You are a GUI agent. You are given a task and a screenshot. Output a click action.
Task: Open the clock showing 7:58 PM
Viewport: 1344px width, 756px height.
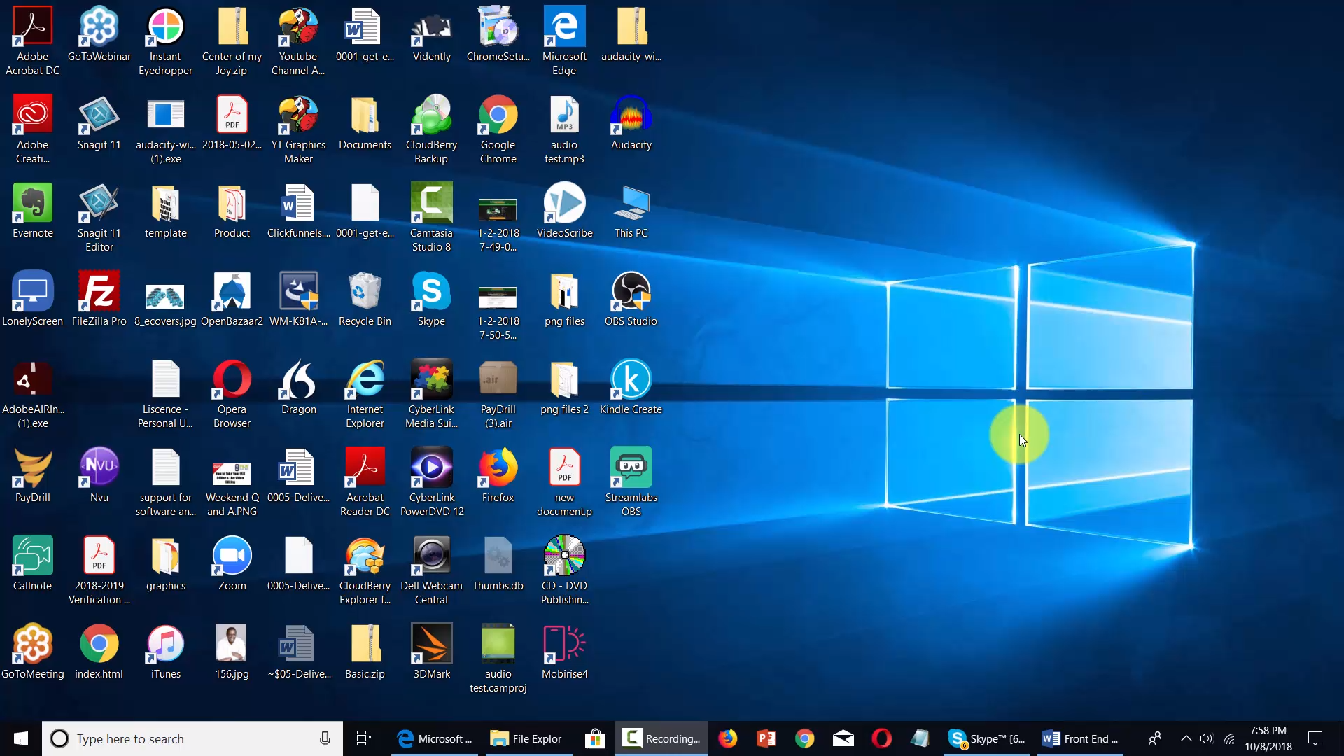[1268, 738]
